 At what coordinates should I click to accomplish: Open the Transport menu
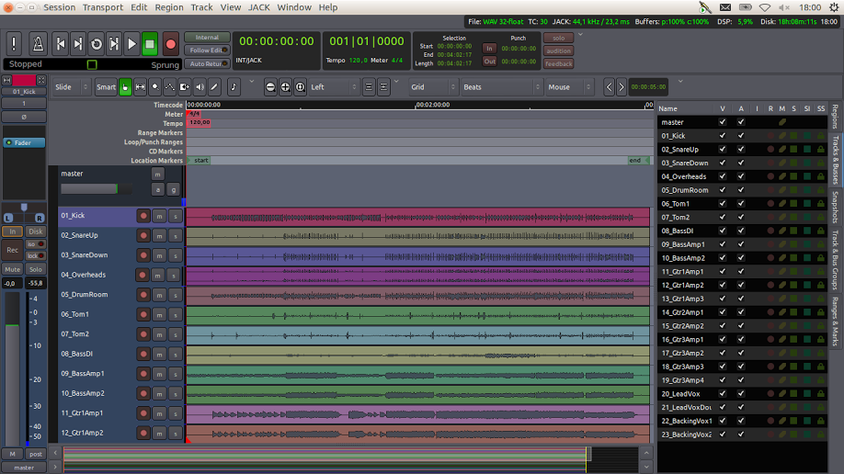point(103,7)
